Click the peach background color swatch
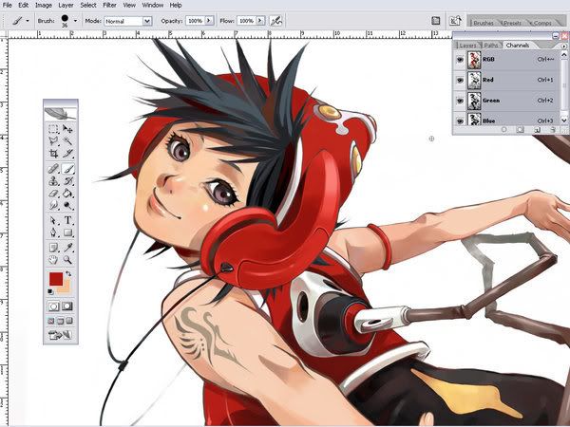Screen dimensions: 570x427 [66, 288]
